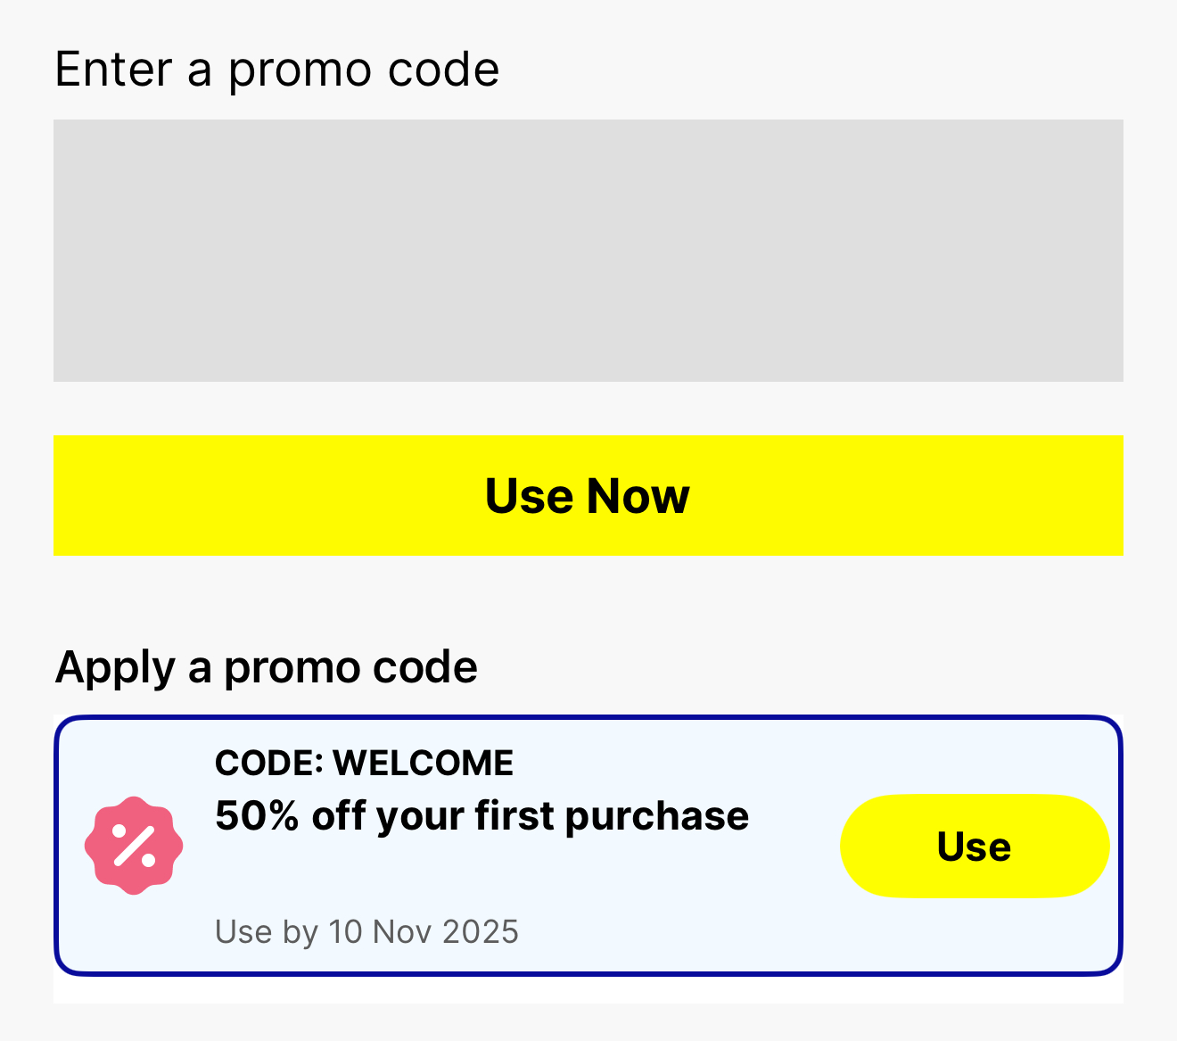The width and height of the screenshot is (1177, 1041).
Task: Click the word WELCOME in the coupon code
Action: [423, 764]
